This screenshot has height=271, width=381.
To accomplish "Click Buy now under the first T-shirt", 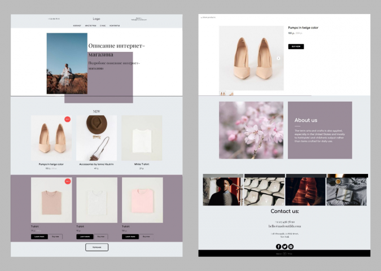I will [55, 237].
